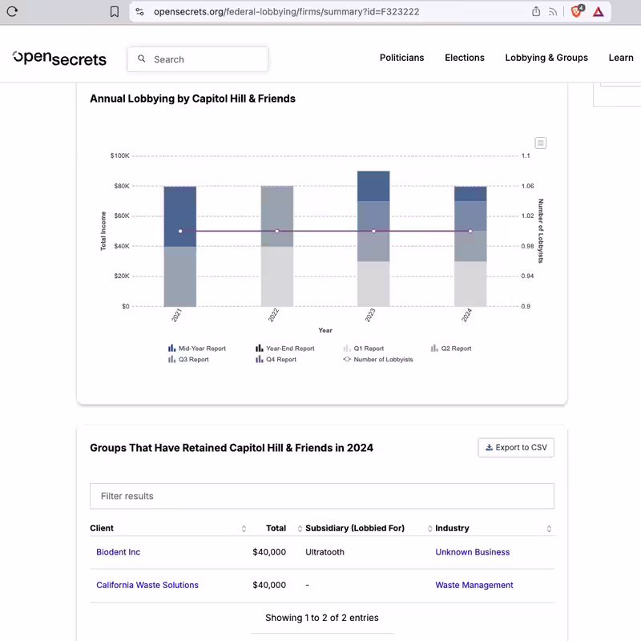Open the site settings icon in address bar
Image resolution: width=641 pixels, height=641 pixels.
point(139,11)
